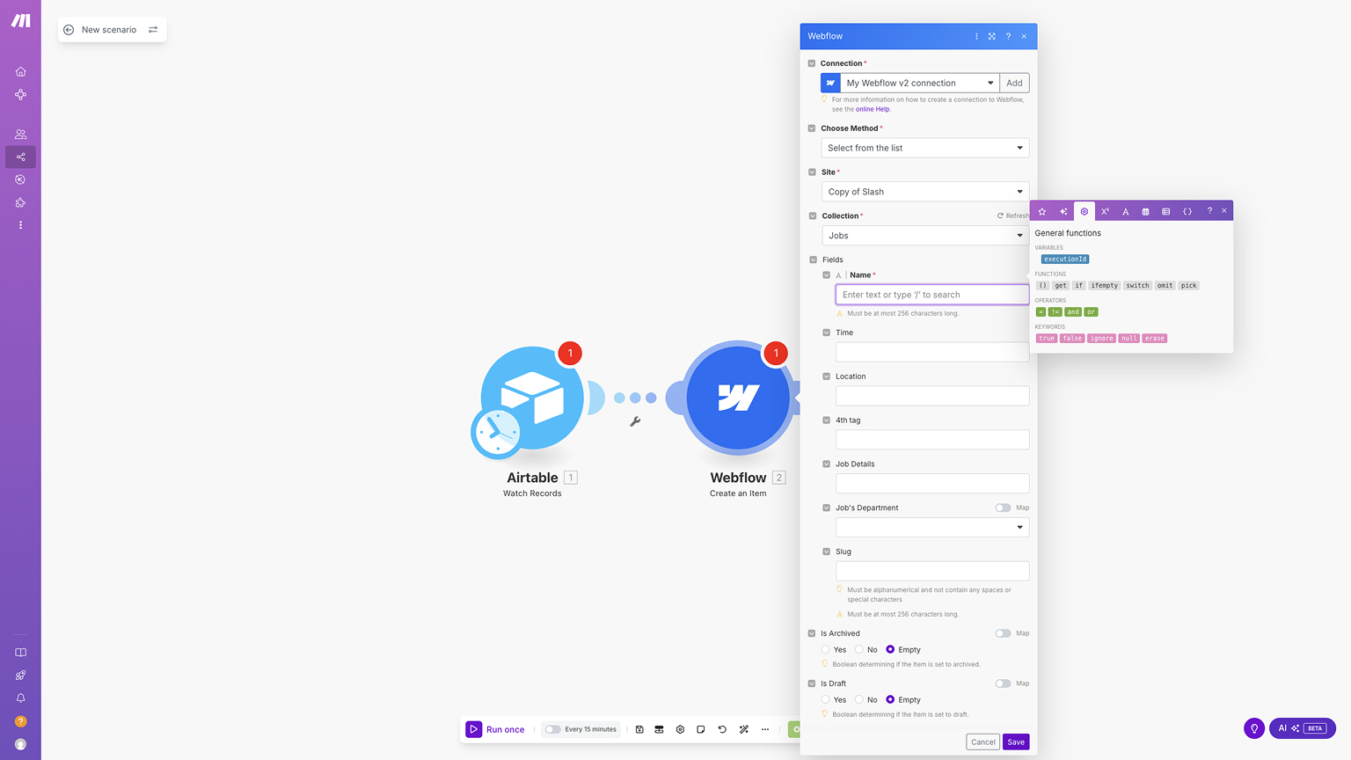Switch to math functions X tab
This screenshot has width=1351, height=760.
1105,211
